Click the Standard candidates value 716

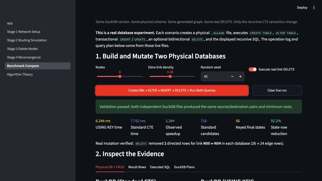[x=204, y=121]
